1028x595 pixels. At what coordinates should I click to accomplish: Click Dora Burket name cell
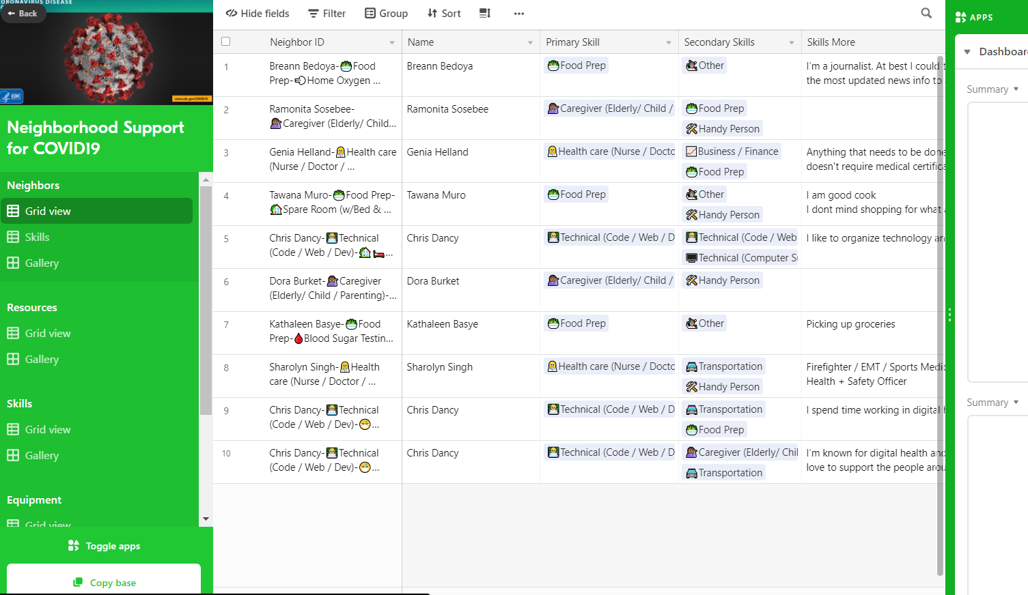tap(471, 290)
